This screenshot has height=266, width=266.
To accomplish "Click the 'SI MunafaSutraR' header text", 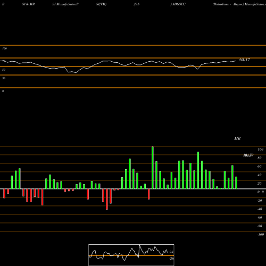I will (x=65, y=4).
